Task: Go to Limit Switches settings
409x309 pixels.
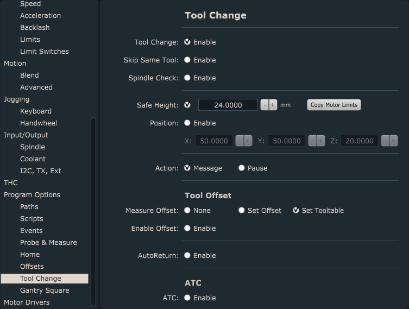Action: 44,51
